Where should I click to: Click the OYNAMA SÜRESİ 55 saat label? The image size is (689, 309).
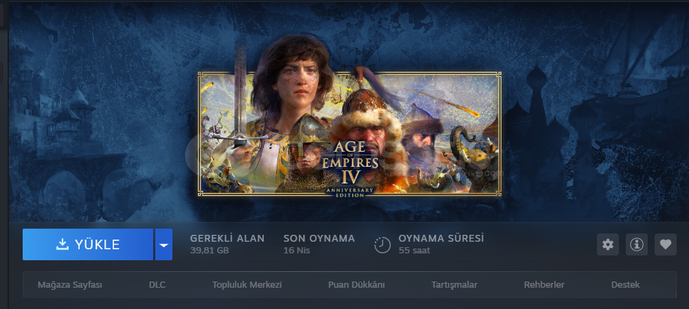tap(441, 244)
